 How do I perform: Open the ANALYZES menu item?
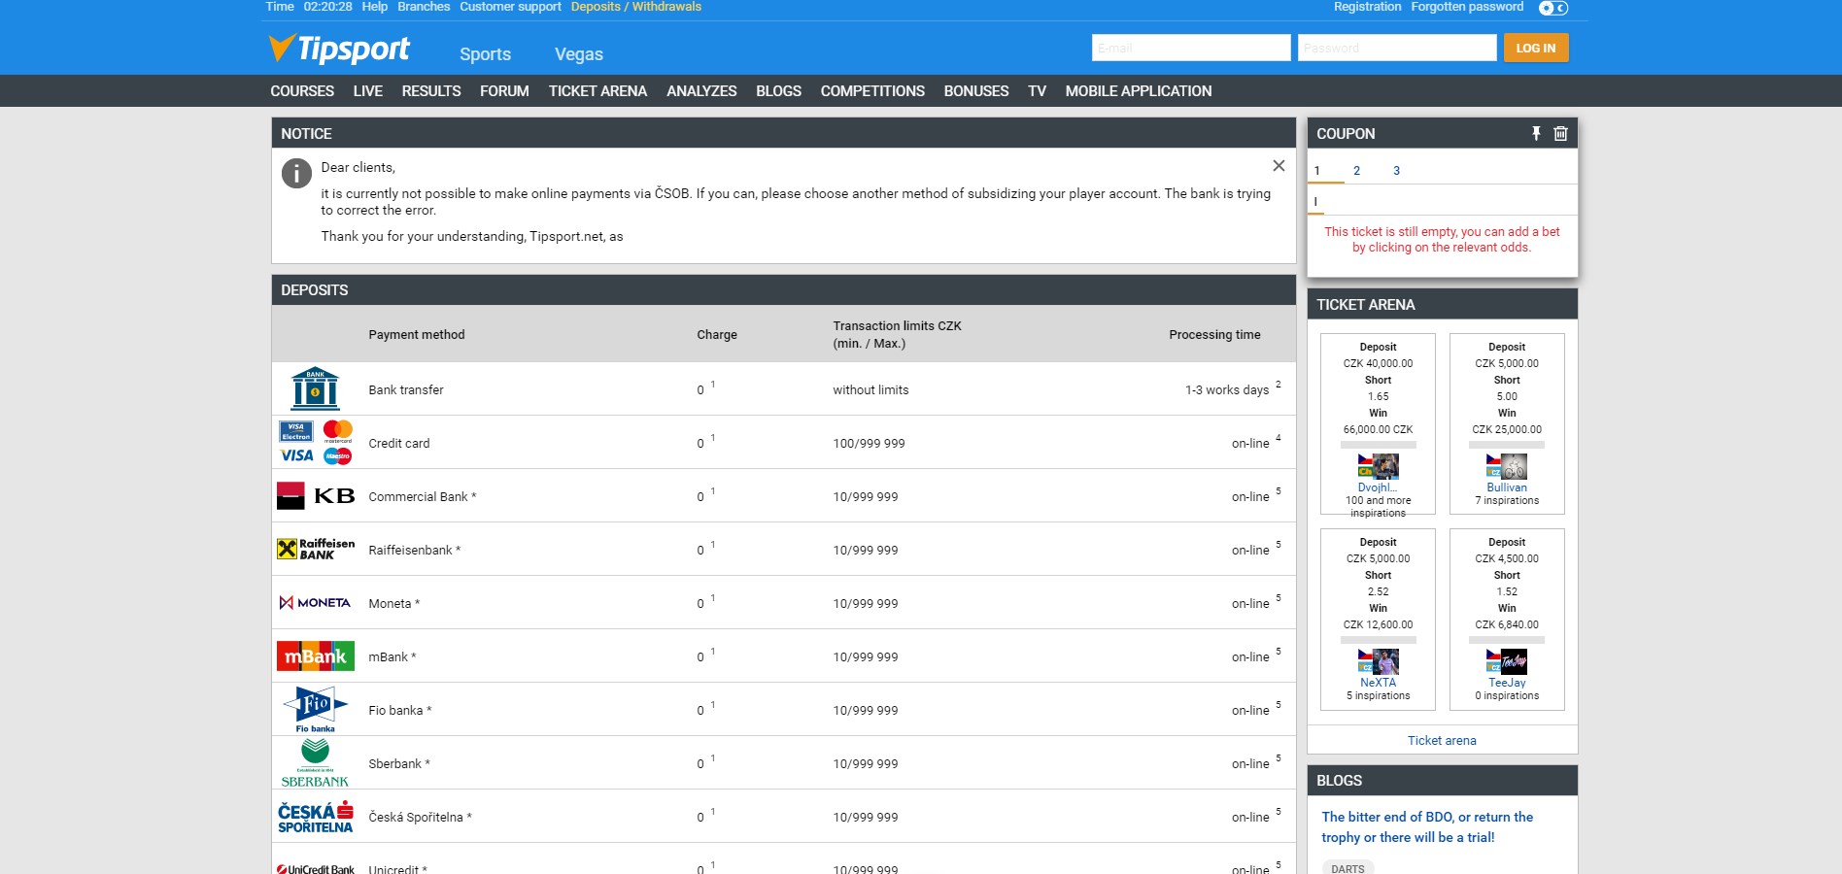[701, 90]
